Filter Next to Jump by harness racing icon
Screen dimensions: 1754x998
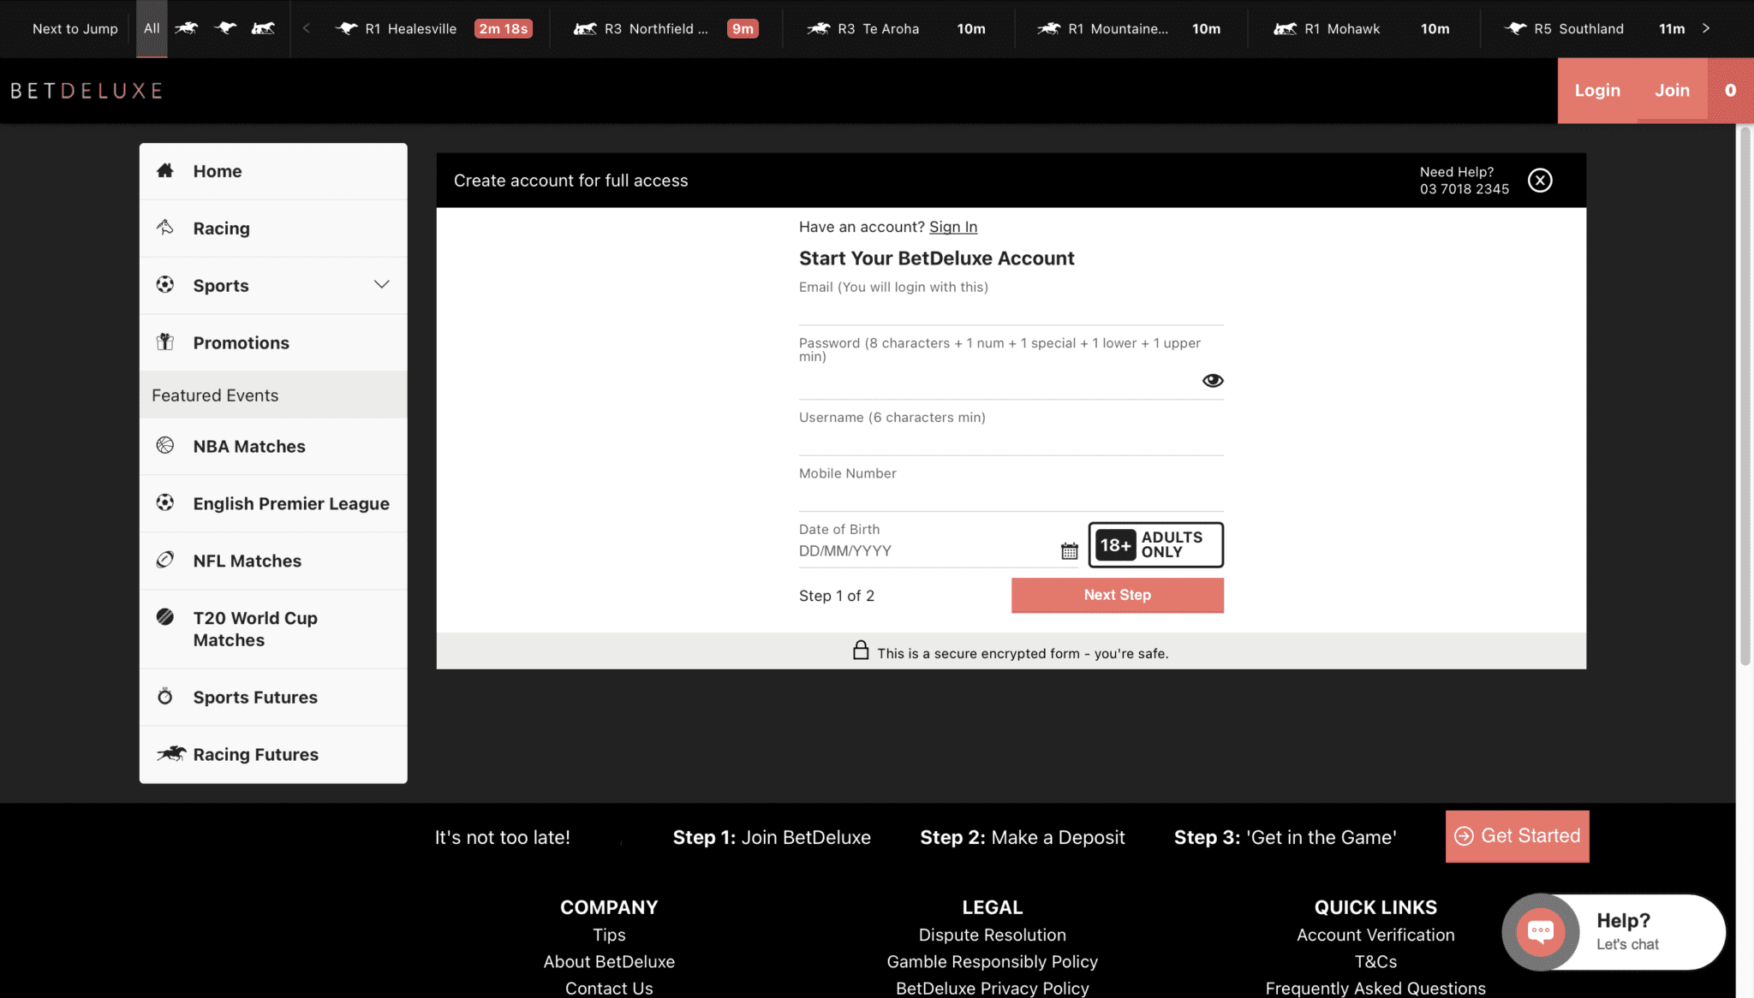[x=264, y=28]
